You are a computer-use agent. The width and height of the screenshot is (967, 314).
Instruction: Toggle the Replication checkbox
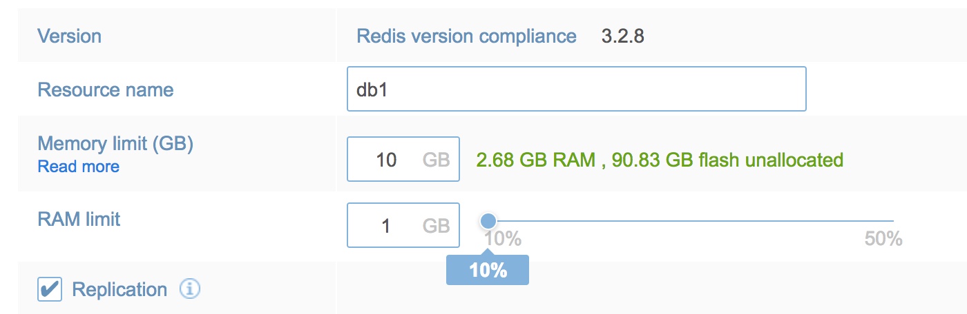point(50,290)
